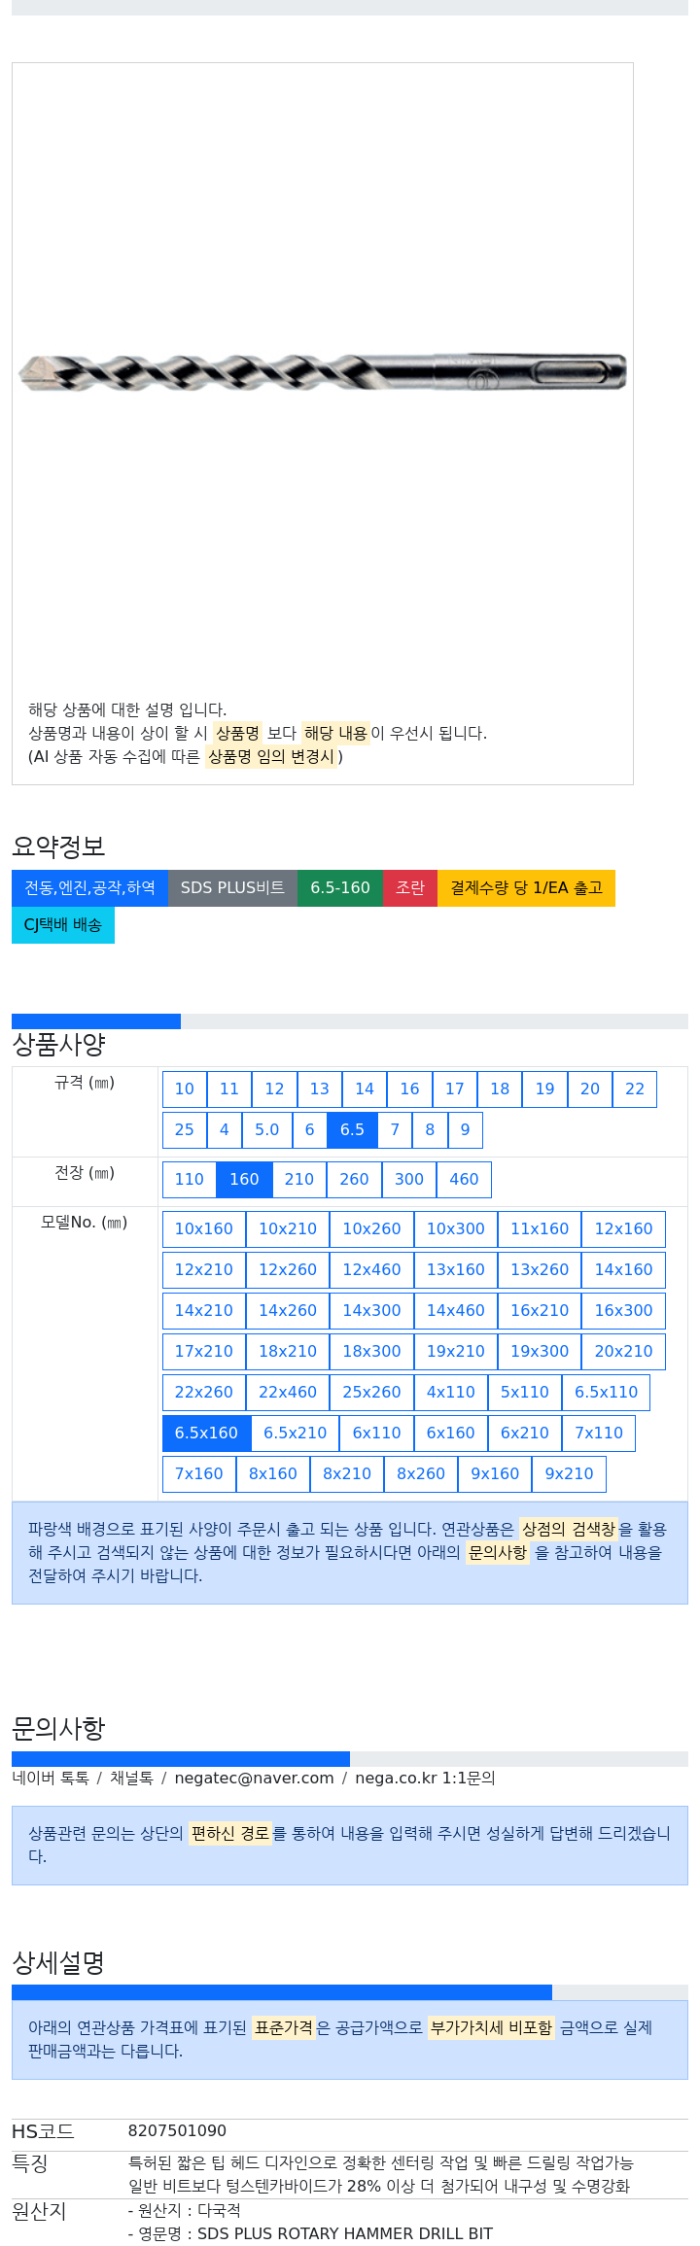
Task: Select the 6.5x160 model number
Action: click(x=206, y=1433)
